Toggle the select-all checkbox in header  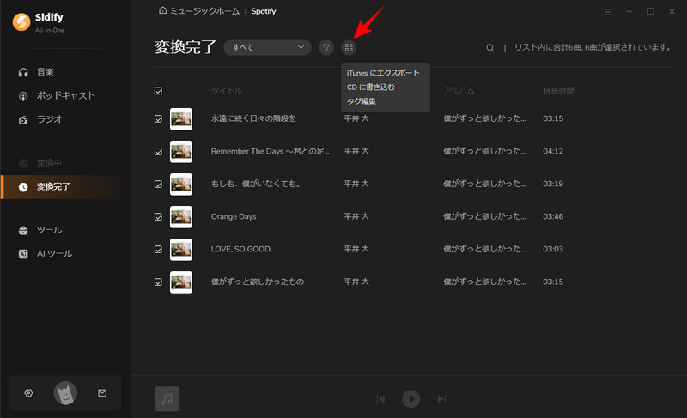[x=158, y=91]
